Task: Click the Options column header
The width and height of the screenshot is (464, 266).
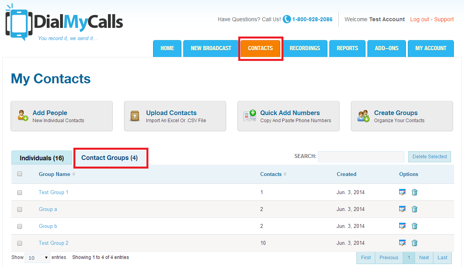Action: point(409,174)
